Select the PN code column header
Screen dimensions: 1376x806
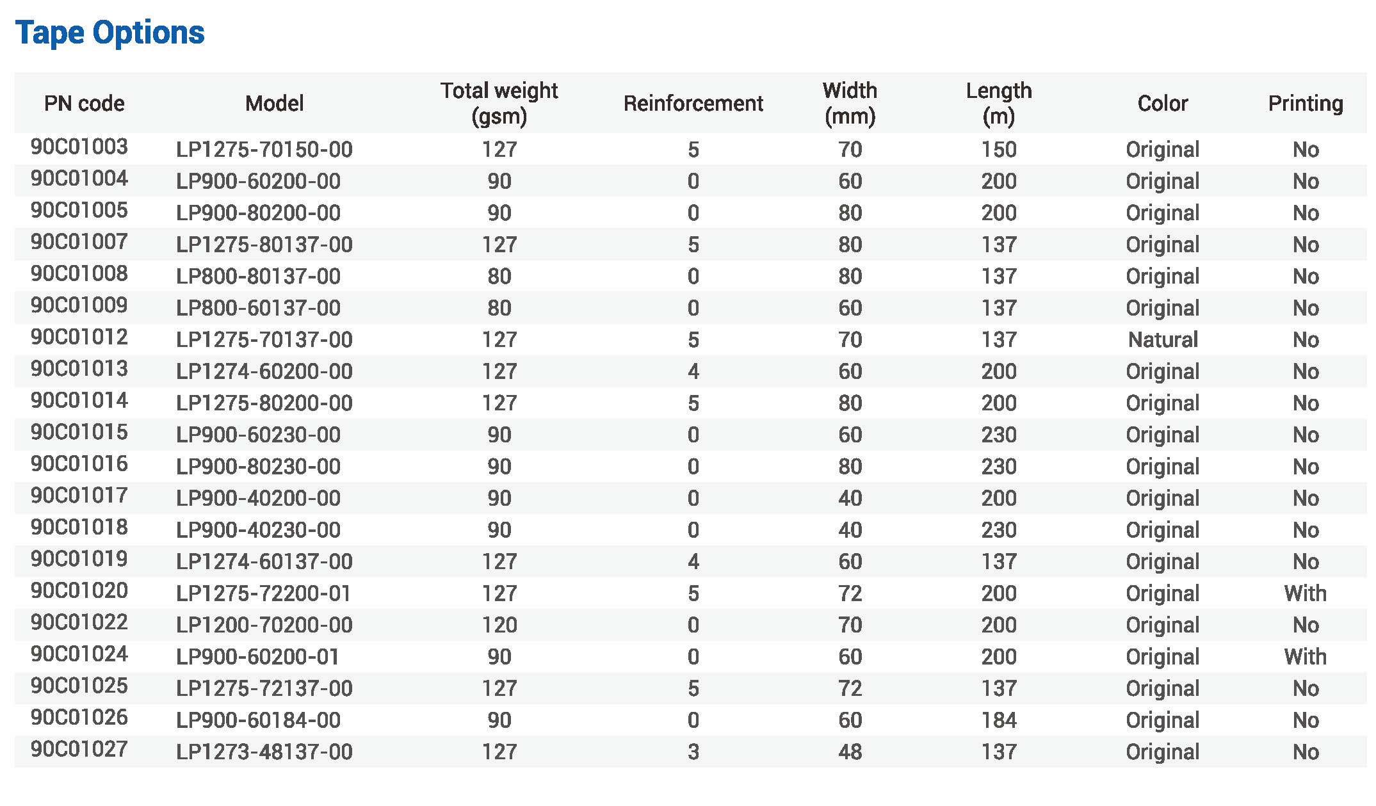pos(84,103)
